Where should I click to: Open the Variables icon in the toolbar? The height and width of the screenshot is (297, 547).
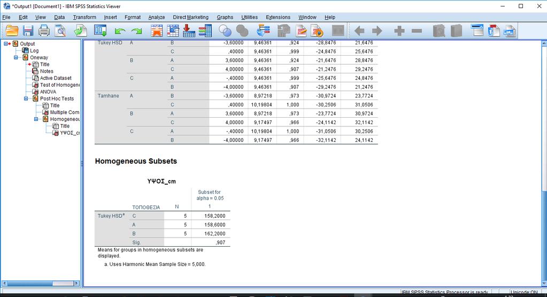click(x=205, y=31)
